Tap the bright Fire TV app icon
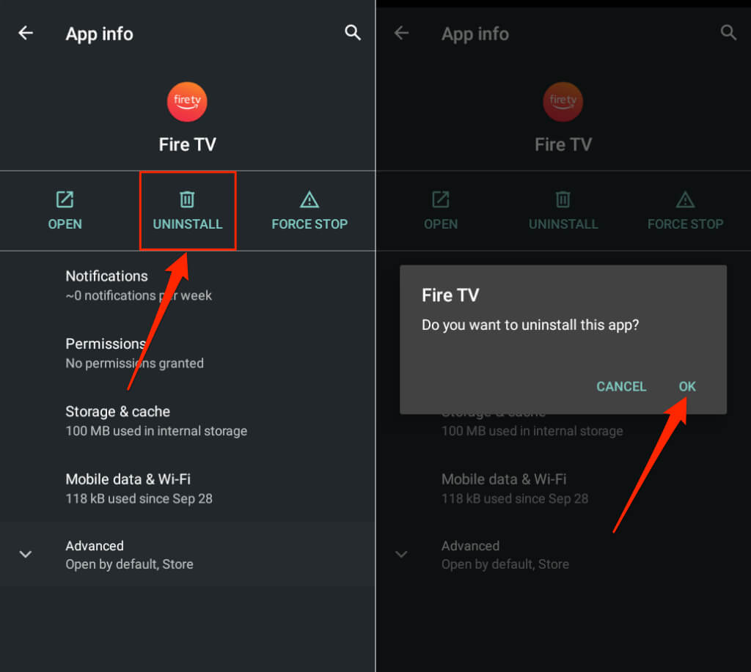Screen dimensions: 751x672 tap(187, 102)
